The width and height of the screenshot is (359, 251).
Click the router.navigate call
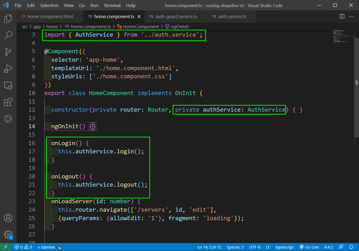[x=101, y=210]
